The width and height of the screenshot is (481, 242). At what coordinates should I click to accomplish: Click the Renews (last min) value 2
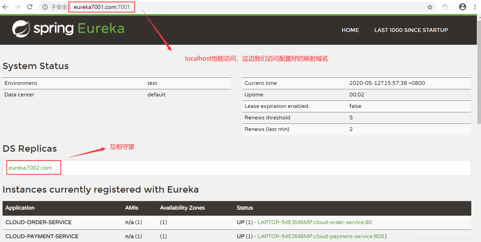click(x=351, y=129)
